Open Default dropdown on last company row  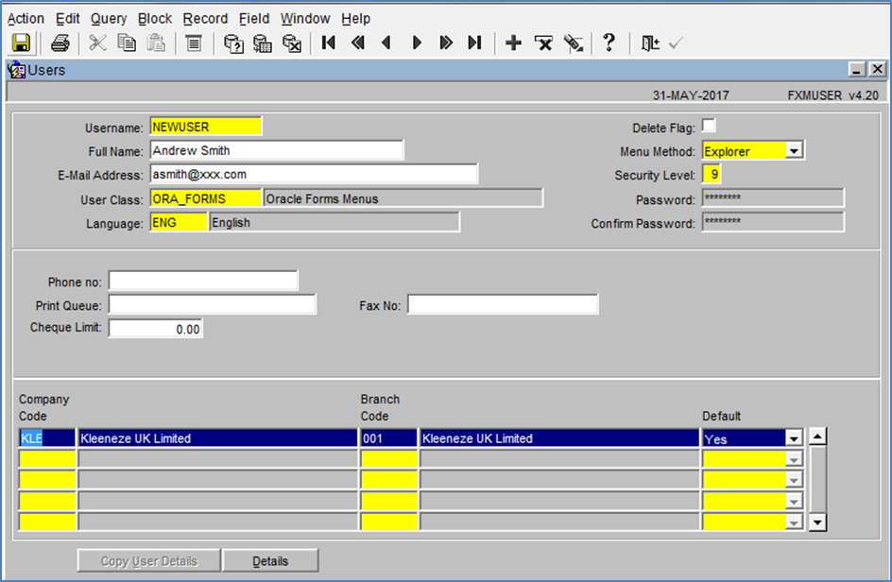794,522
